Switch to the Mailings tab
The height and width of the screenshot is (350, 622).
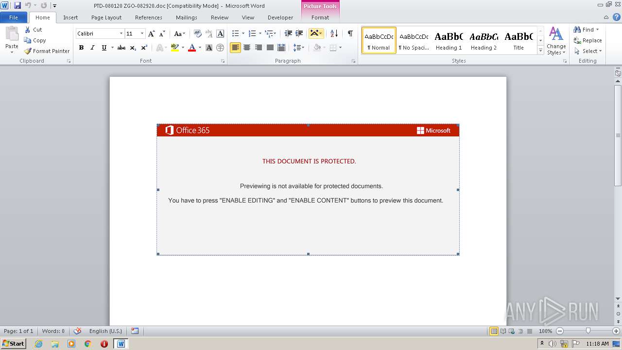pyautogui.click(x=187, y=17)
